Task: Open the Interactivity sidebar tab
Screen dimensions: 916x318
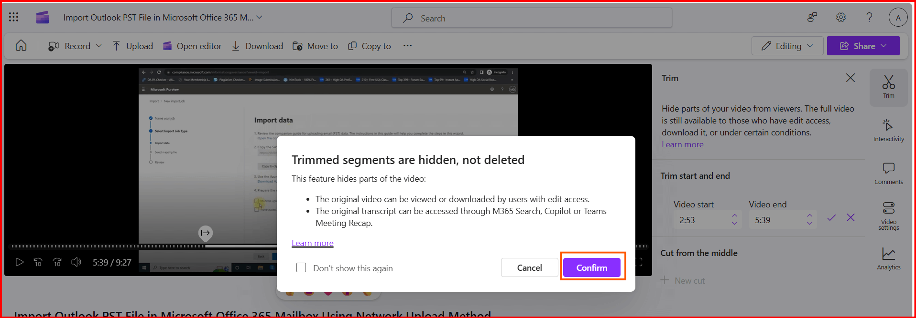Action: [889, 130]
